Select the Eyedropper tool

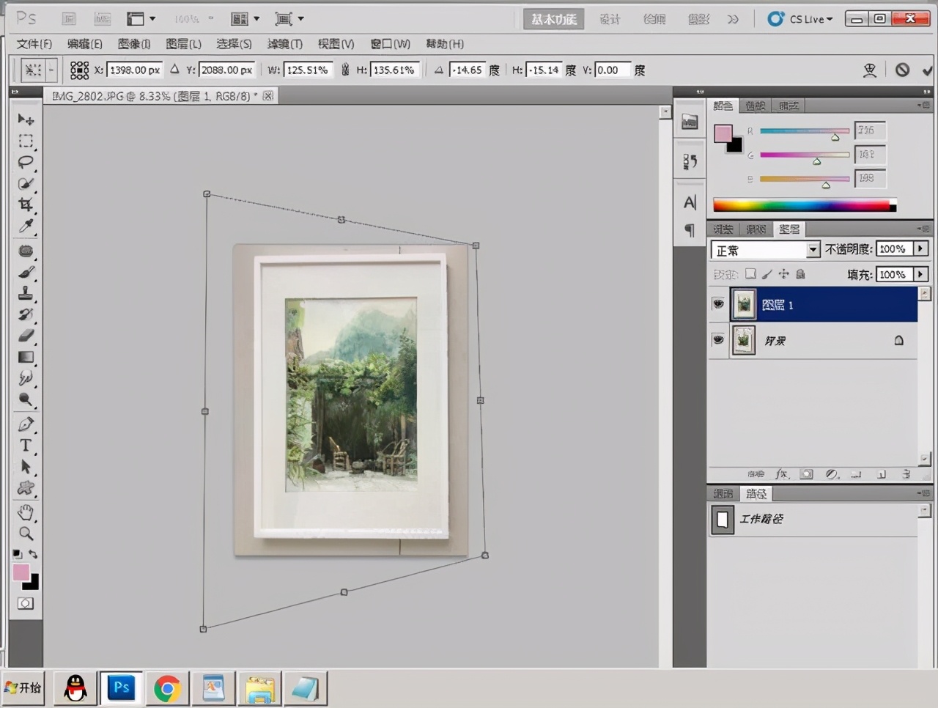[x=26, y=226]
